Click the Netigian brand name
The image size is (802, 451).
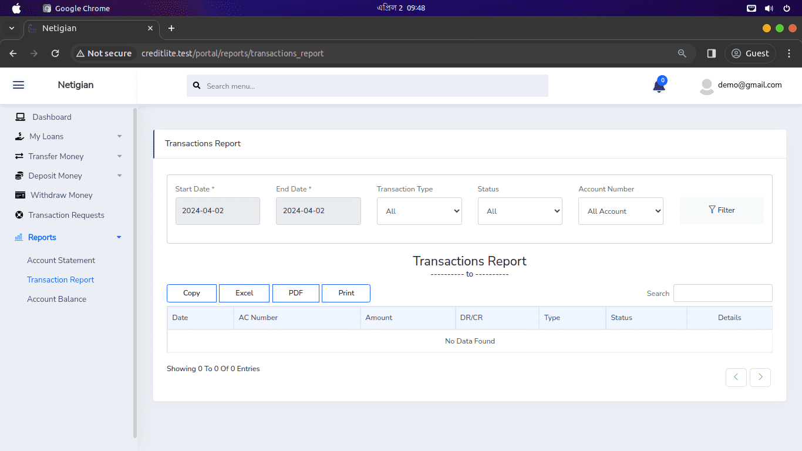76,85
